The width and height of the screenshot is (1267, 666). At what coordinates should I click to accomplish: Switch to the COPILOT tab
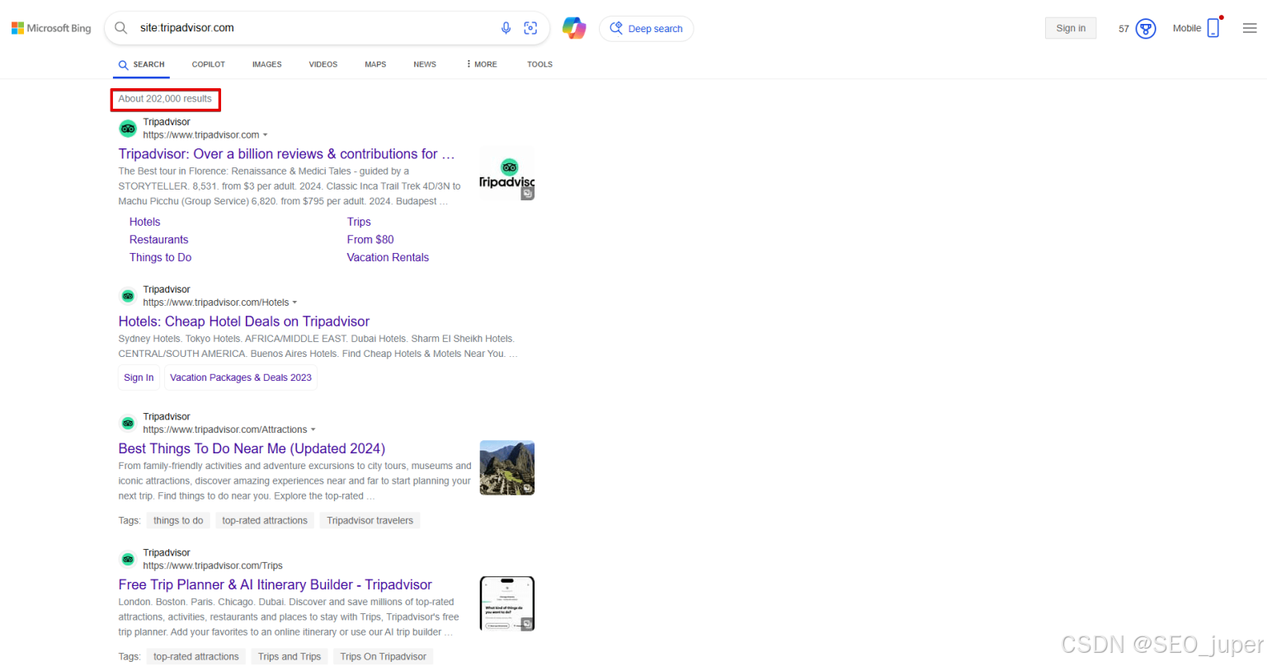[x=209, y=64]
